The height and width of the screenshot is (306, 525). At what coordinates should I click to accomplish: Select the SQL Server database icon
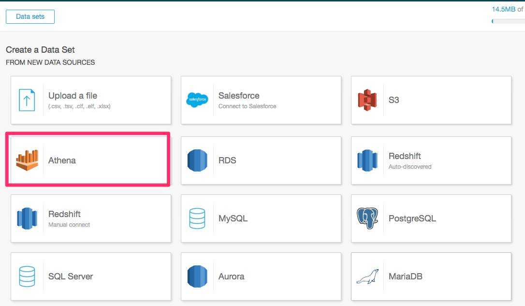click(27, 277)
